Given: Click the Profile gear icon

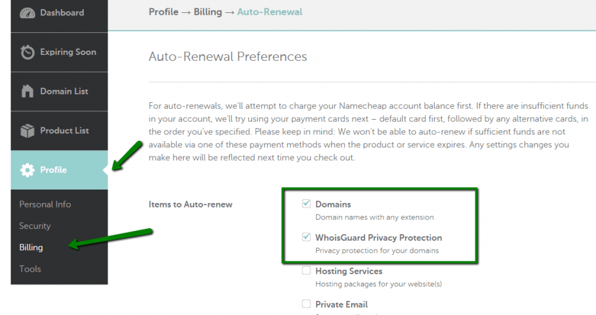Looking at the screenshot, I should click(x=27, y=170).
